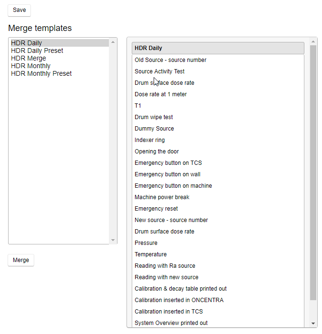Select Emergency button on TCS item
This screenshot has height=334, width=322.
[x=218, y=163]
